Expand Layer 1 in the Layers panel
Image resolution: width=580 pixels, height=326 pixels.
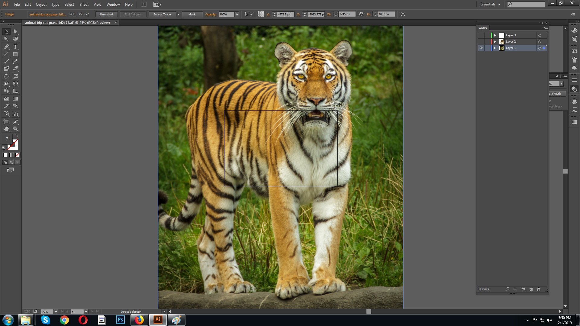click(495, 48)
